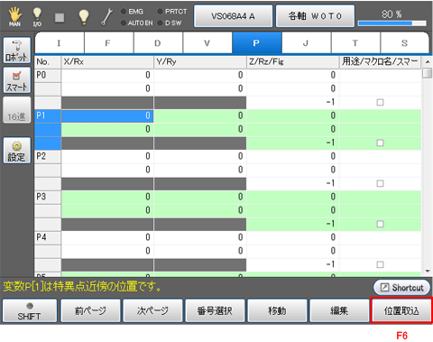The height and width of the screenshot is (342, 433).
Task: Switch to the D variable tab
Action: (158, 43)
